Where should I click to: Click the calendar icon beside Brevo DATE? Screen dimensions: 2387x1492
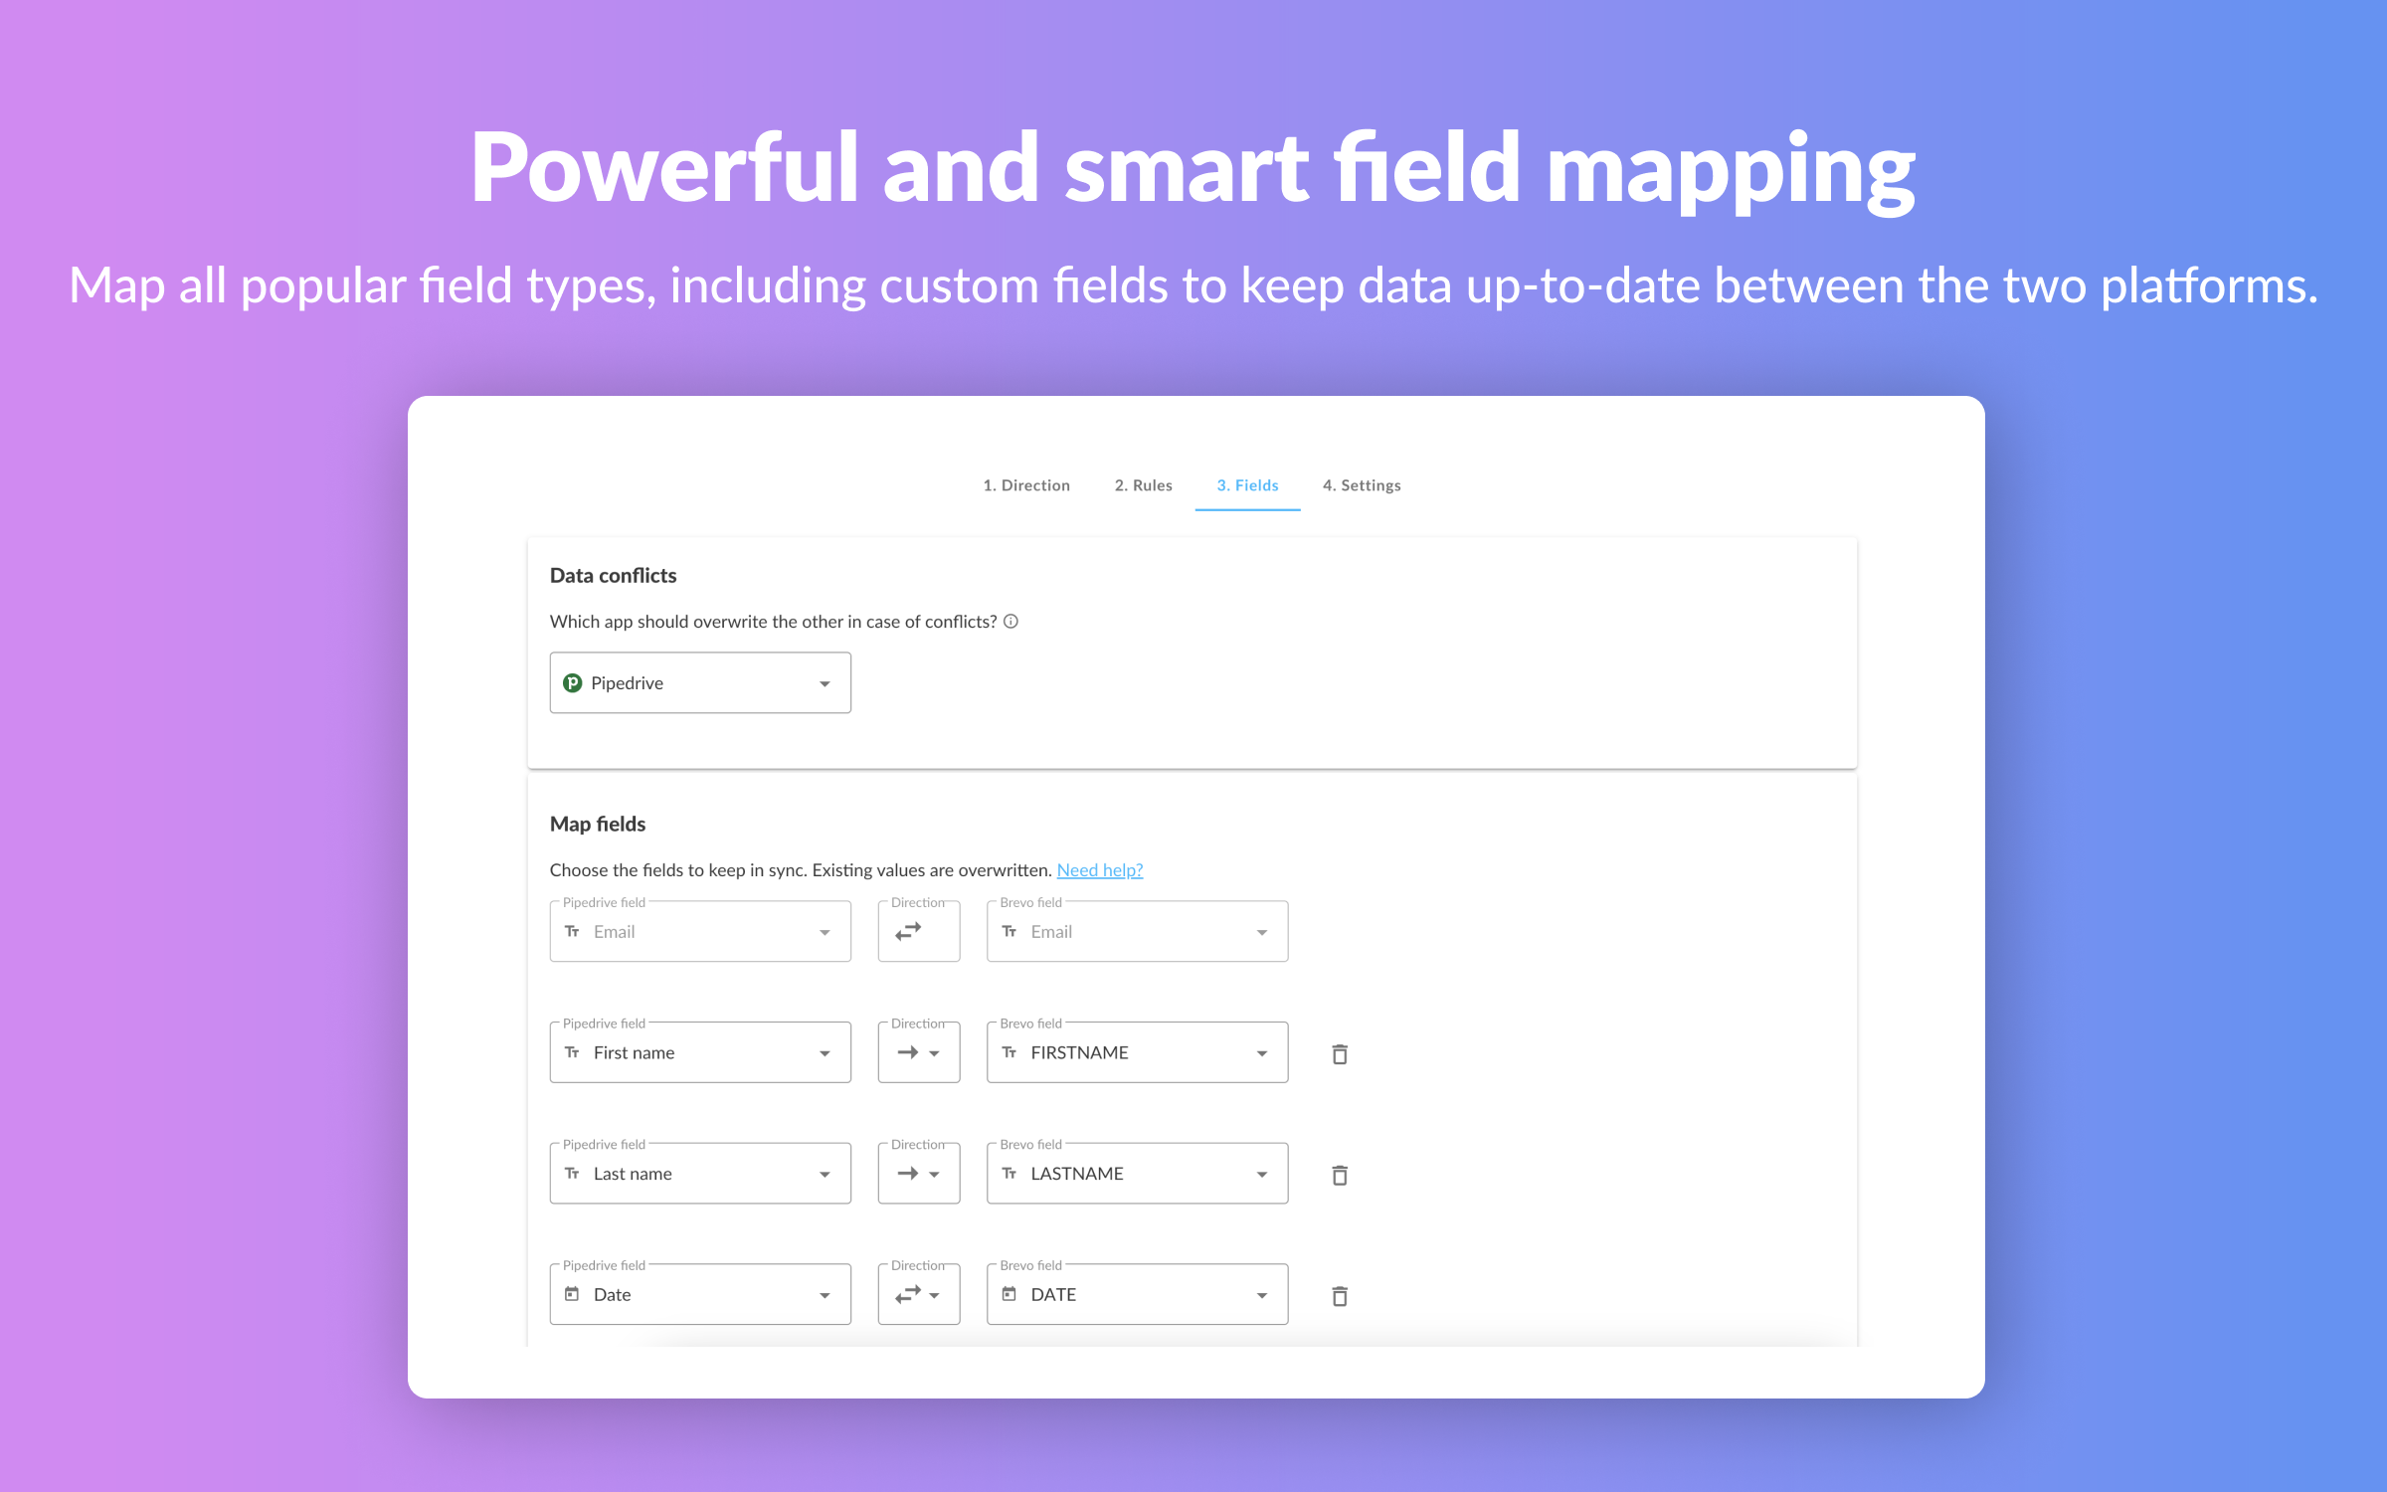tap(1010, 1294)
